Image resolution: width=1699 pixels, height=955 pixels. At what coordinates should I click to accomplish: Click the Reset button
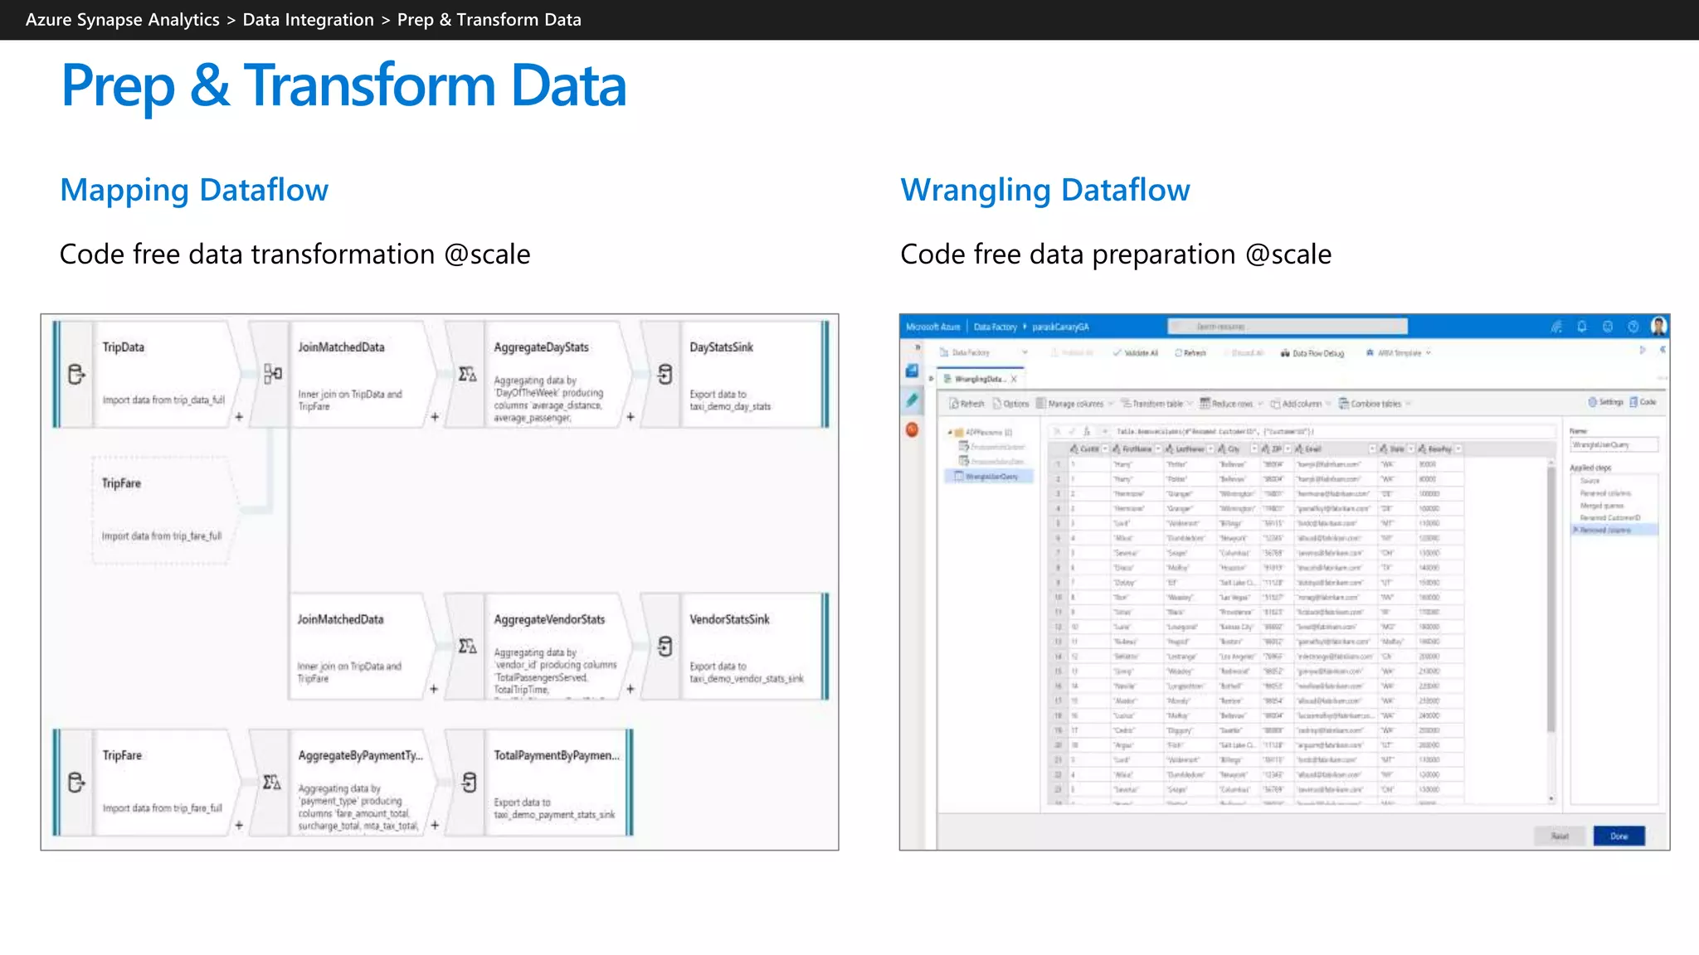pos(1560,836)
